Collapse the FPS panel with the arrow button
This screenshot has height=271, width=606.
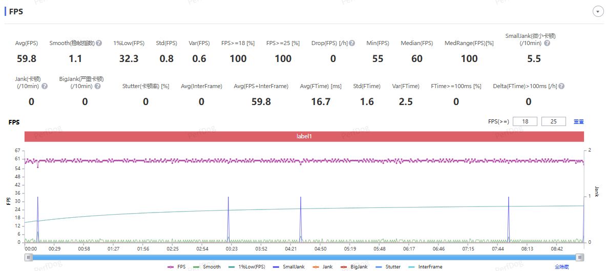(597, 12)
